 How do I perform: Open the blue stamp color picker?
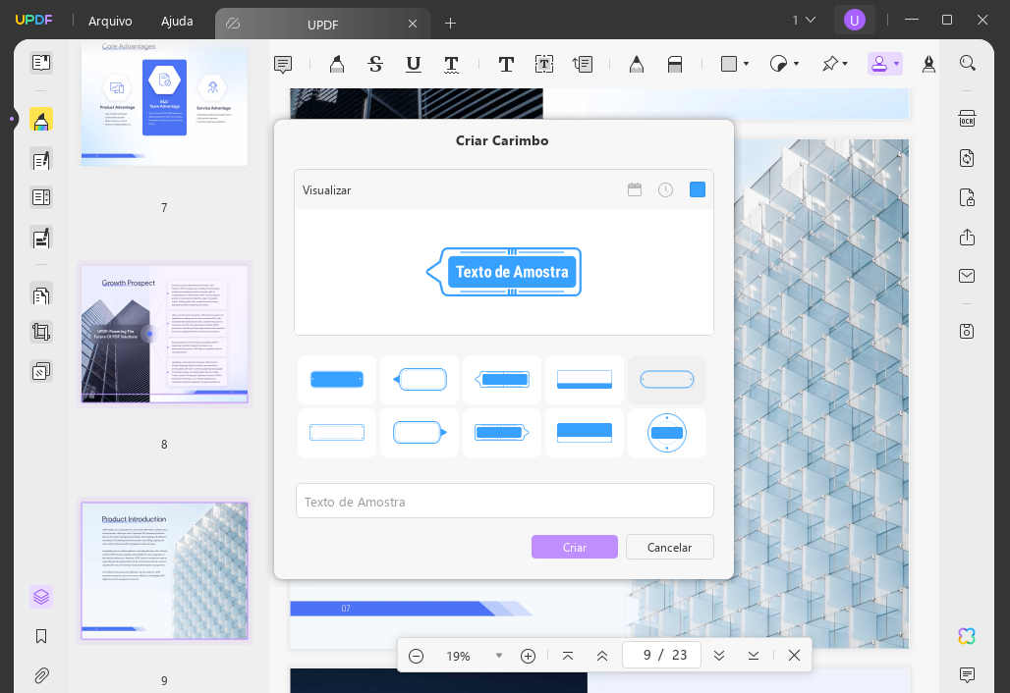(x=697, y=189)
